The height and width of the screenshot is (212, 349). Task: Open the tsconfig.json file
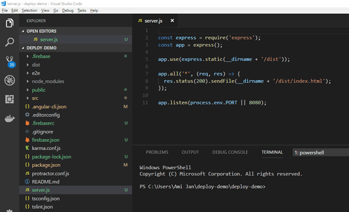pos(76,199)
